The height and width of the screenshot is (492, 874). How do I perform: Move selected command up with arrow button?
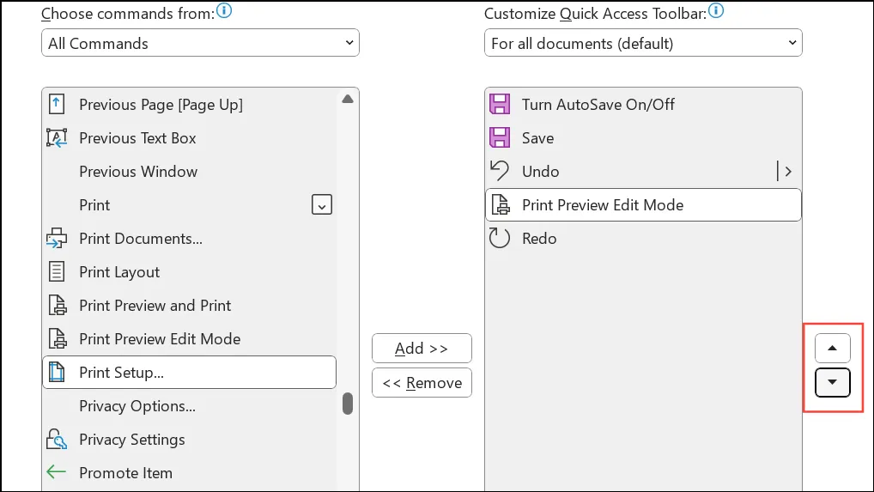click(x=832, y=349)
